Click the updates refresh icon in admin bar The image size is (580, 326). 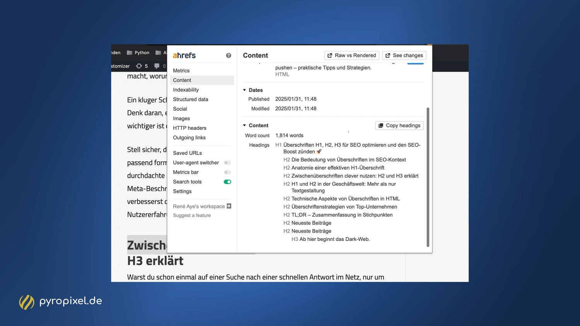click(139, 66)
